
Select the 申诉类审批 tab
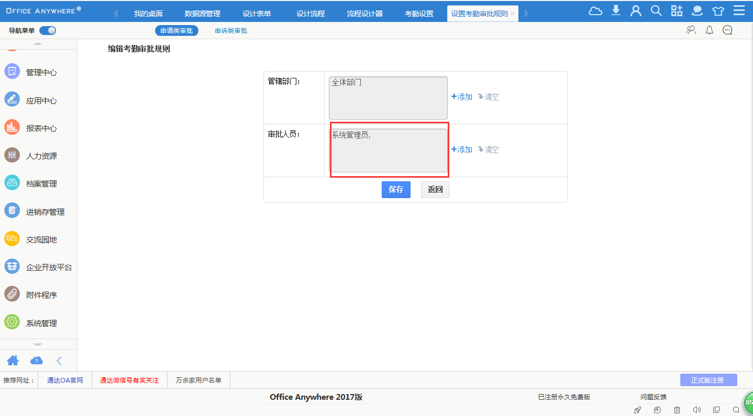(x=231, y=31)
